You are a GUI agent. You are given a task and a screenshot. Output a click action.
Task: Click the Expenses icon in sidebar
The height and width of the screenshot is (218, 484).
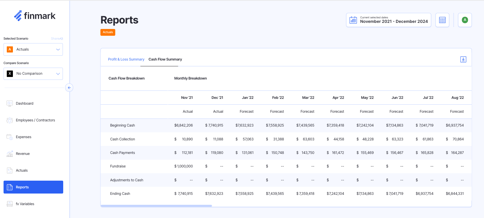10,137
